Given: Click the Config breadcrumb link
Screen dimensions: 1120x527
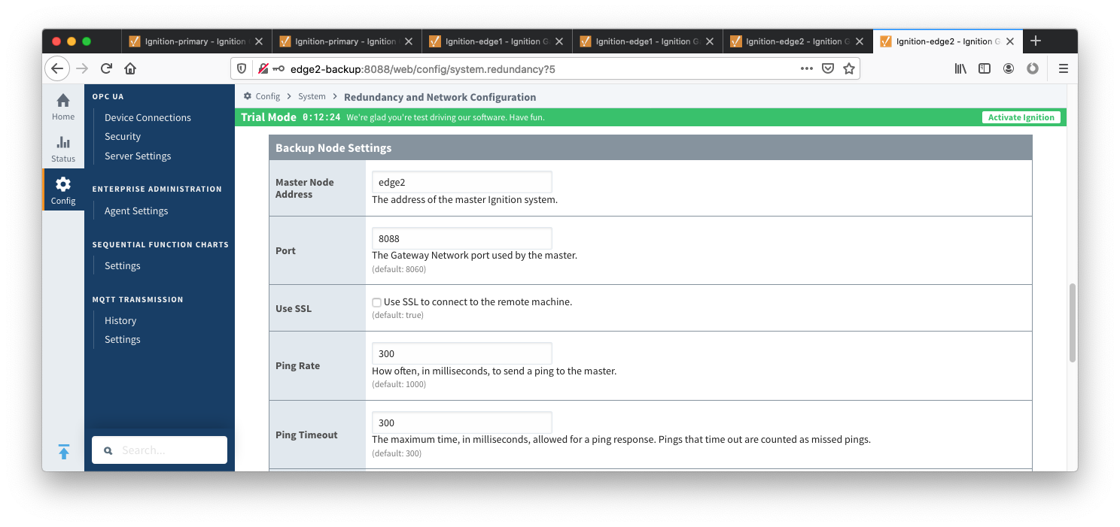Looking at the screenshot, I should [x=267, y=97].
